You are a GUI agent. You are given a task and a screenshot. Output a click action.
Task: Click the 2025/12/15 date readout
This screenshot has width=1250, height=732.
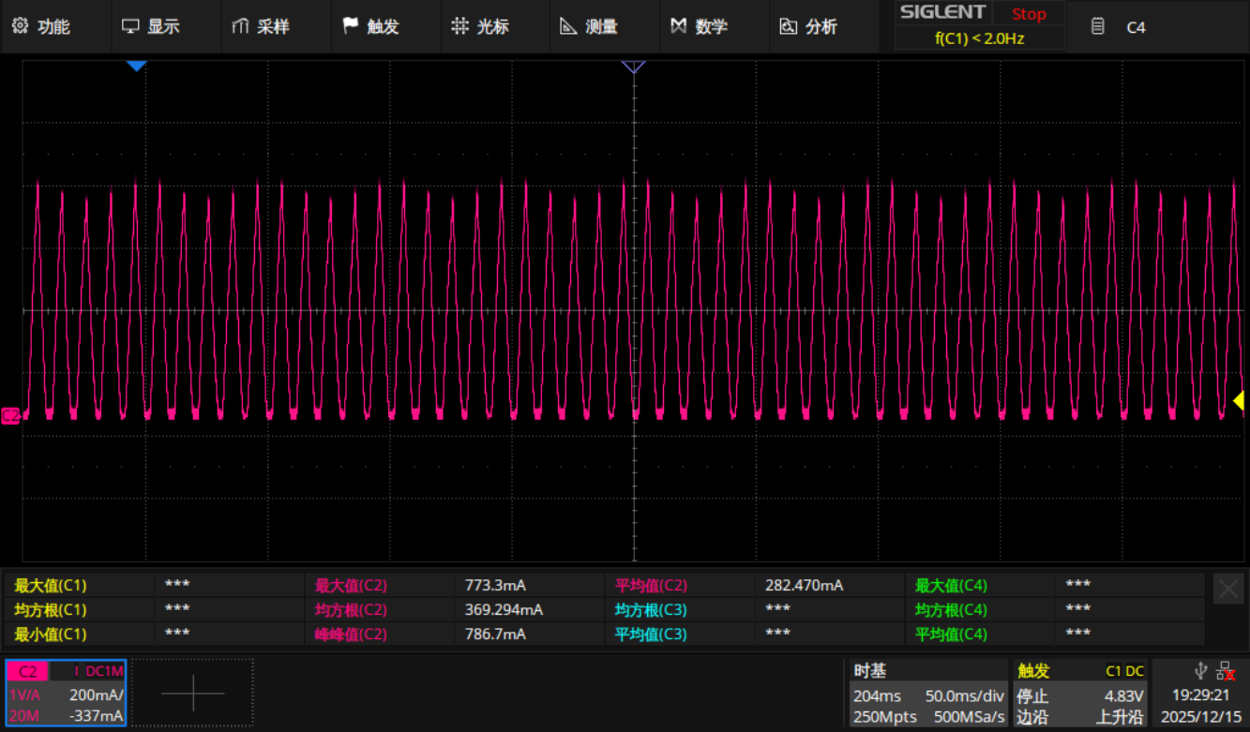(x=1201, y=717)
